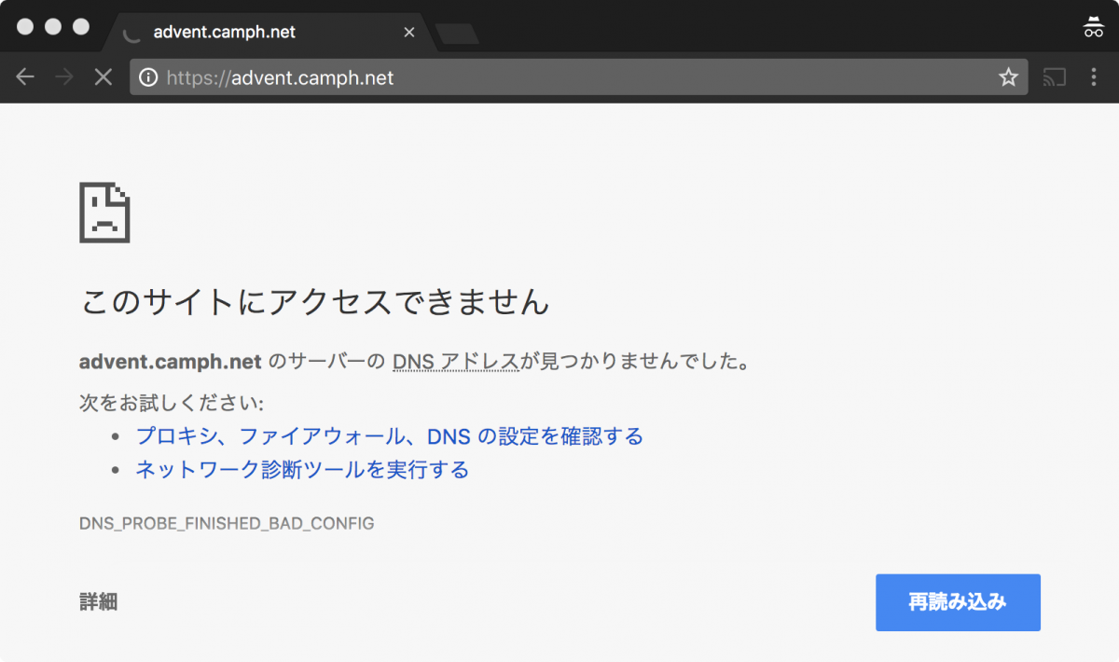The height and width of the screenshot is (662, 1119).
Task: Click the 再読み込み reload button
Action: (x=958, y=602)
